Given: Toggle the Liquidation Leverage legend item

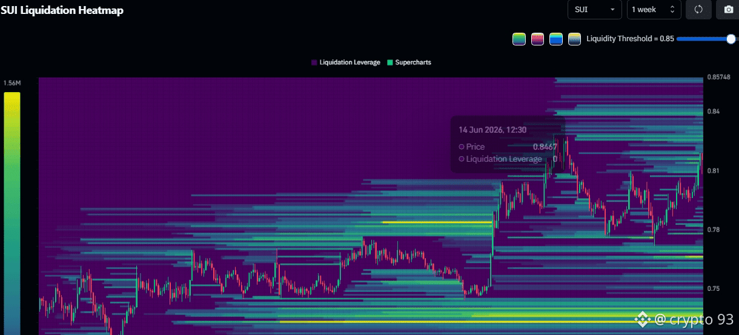Looking at the screenshot, I should [345, 62].
